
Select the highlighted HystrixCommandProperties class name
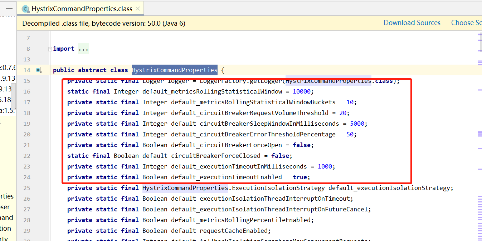click(x=174, y=70)
